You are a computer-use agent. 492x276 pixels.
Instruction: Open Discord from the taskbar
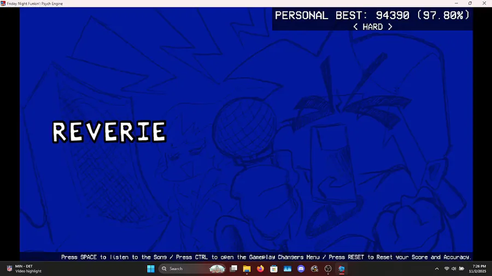tap(301, 268)
